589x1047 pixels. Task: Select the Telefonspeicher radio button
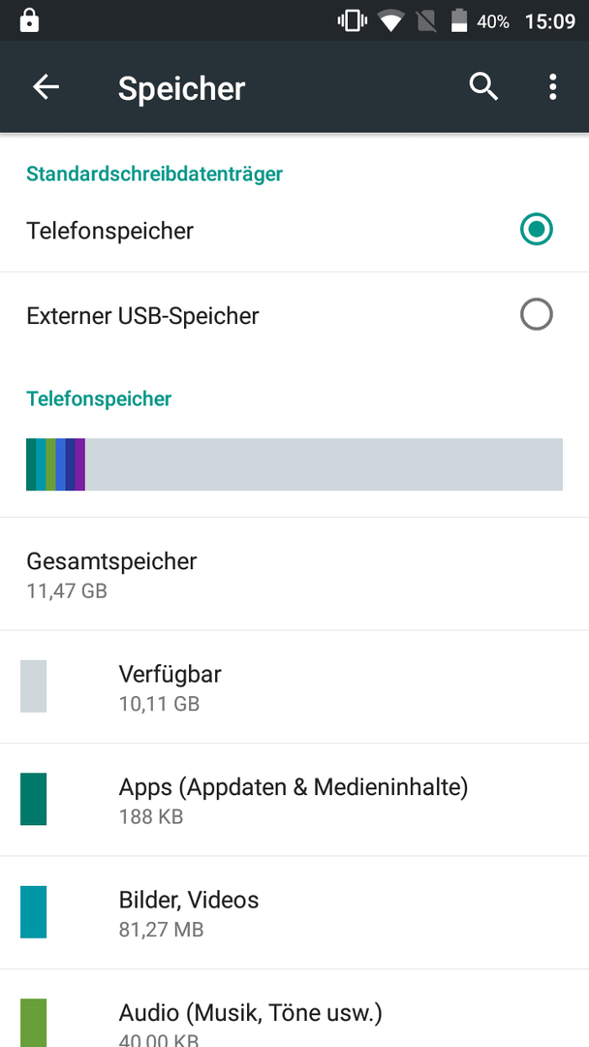(537, 230)
